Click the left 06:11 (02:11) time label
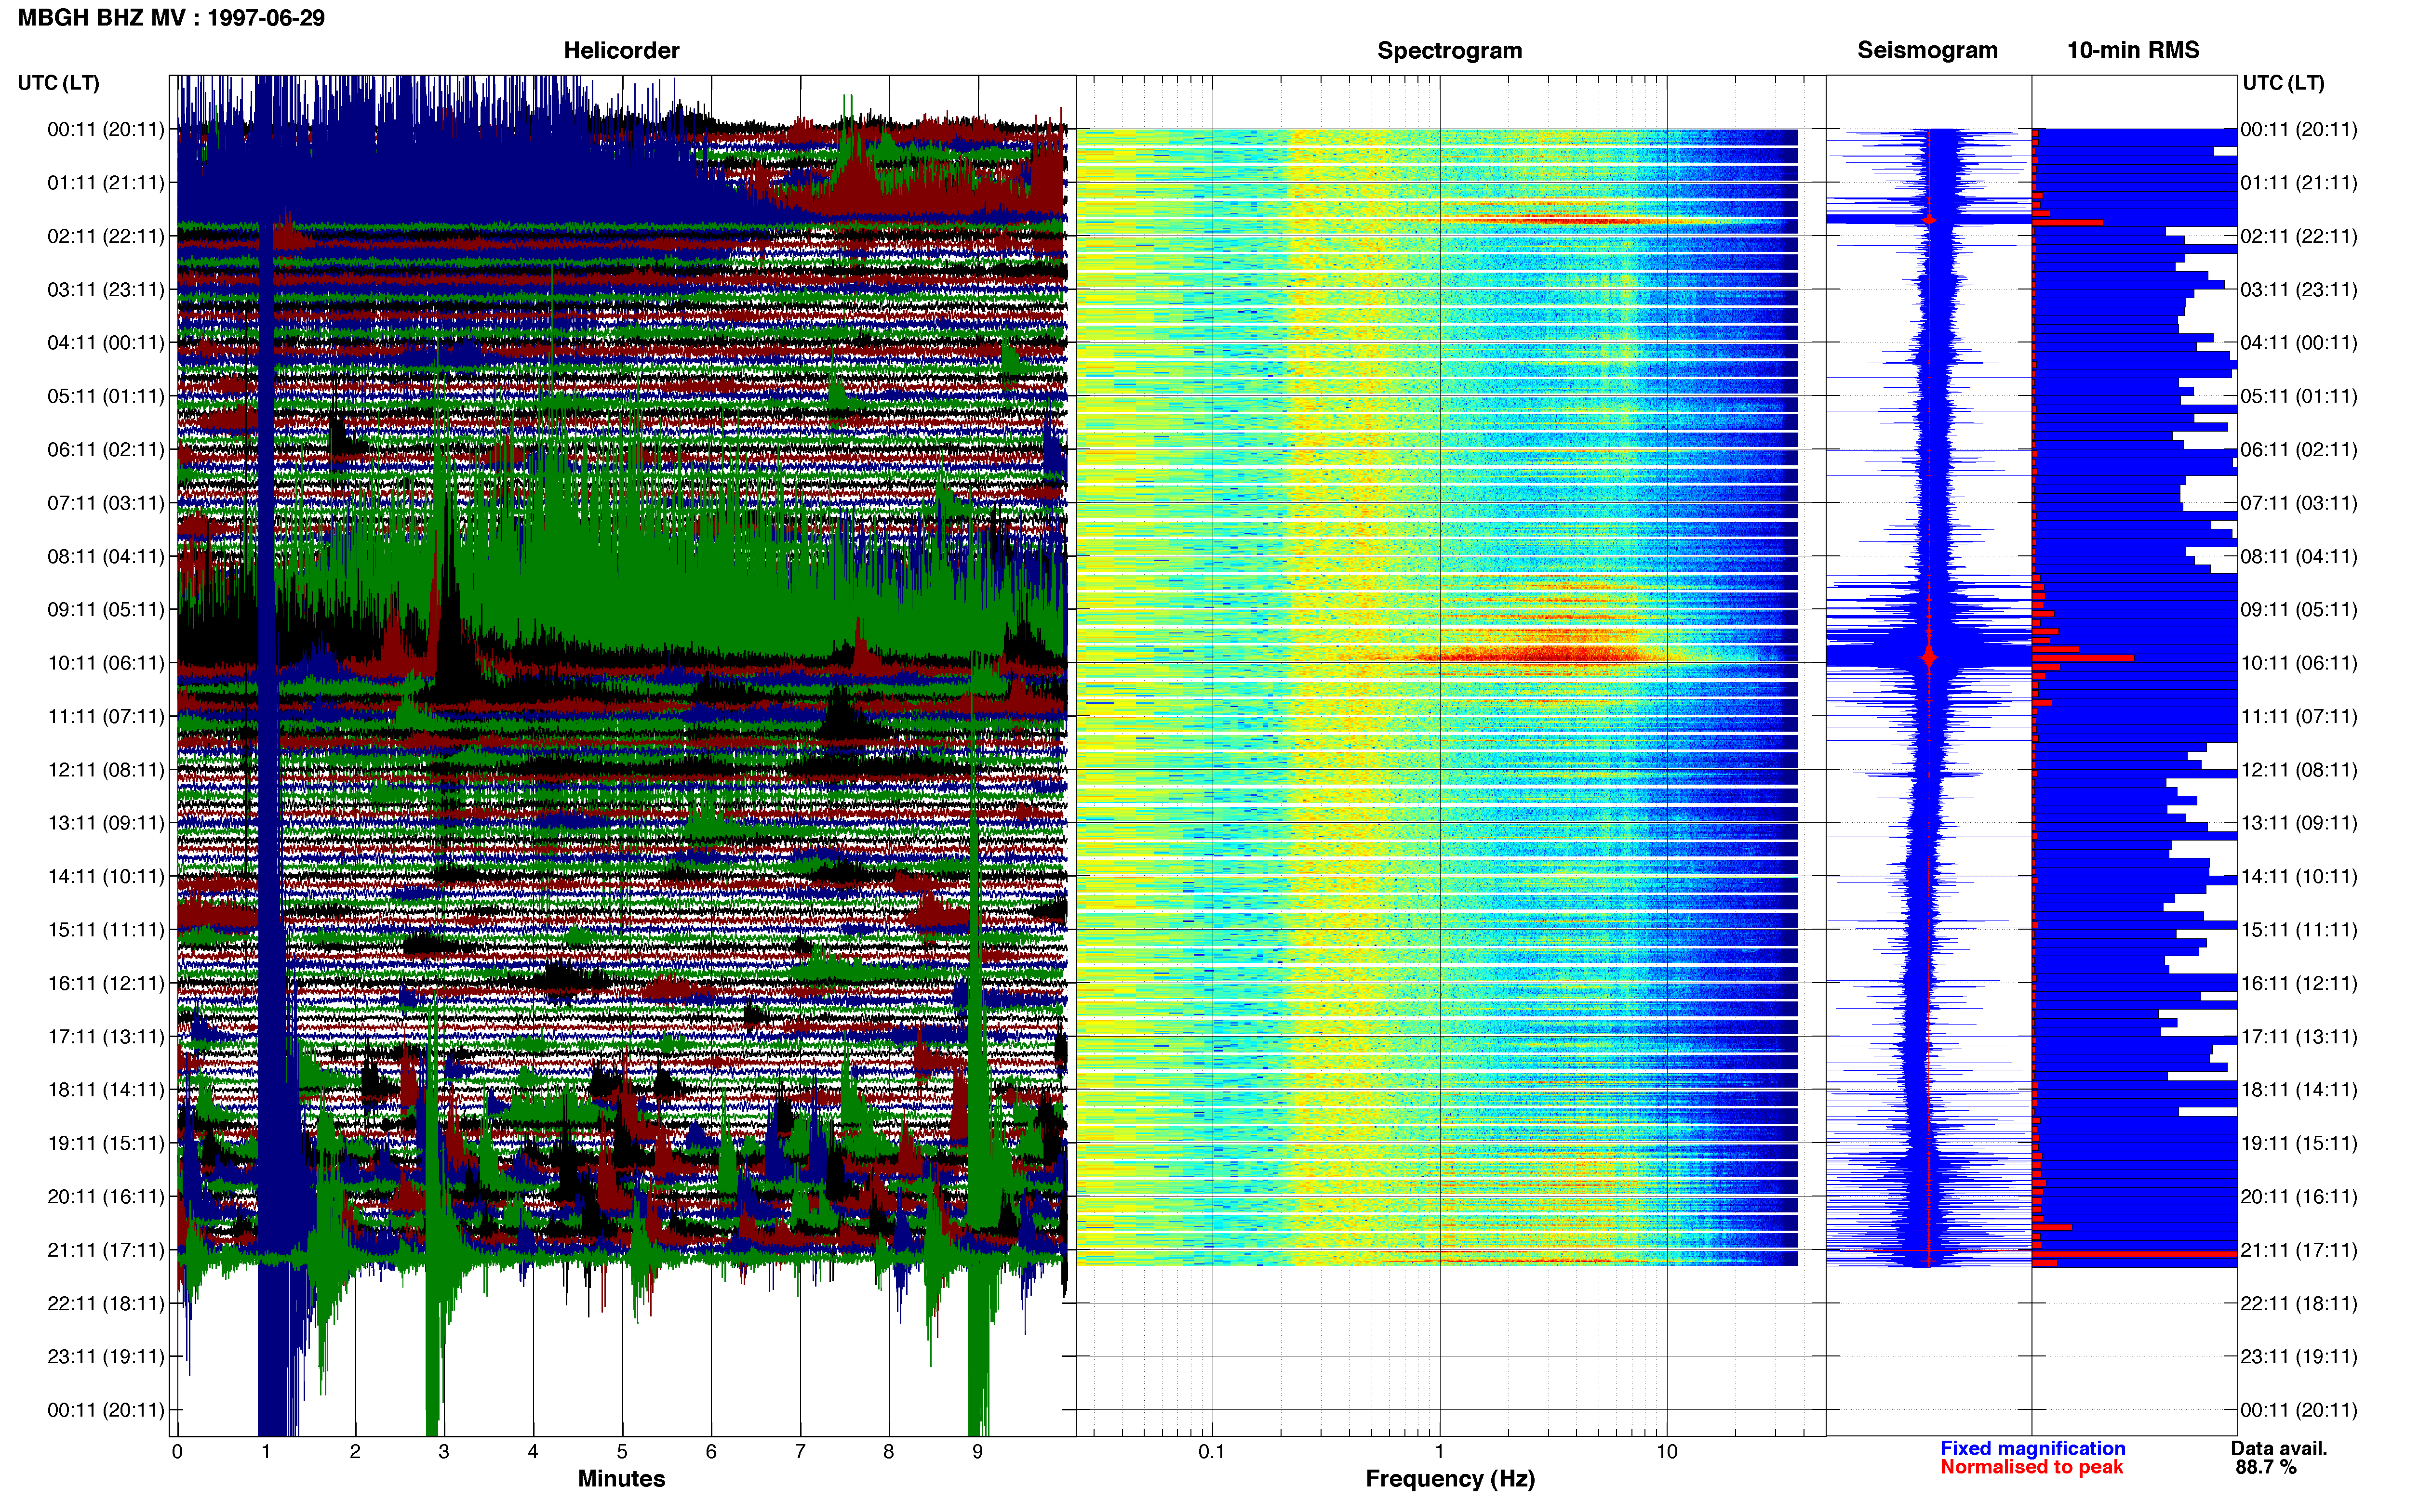This screenshot has width=2419, height=1512. 106,450
